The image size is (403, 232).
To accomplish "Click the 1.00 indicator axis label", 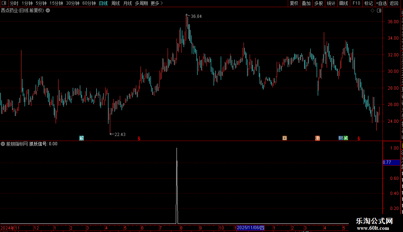I will click(394, 148).
